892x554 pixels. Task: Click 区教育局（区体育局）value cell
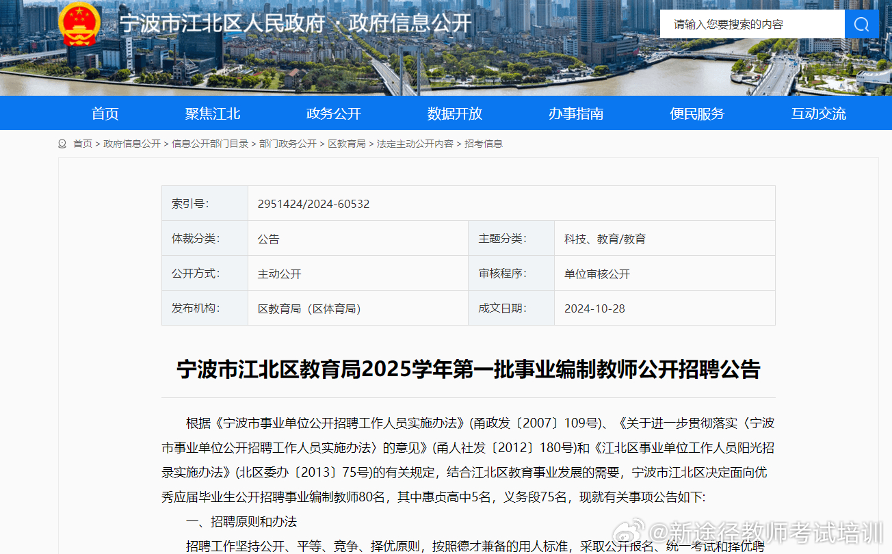coord(358,308)
